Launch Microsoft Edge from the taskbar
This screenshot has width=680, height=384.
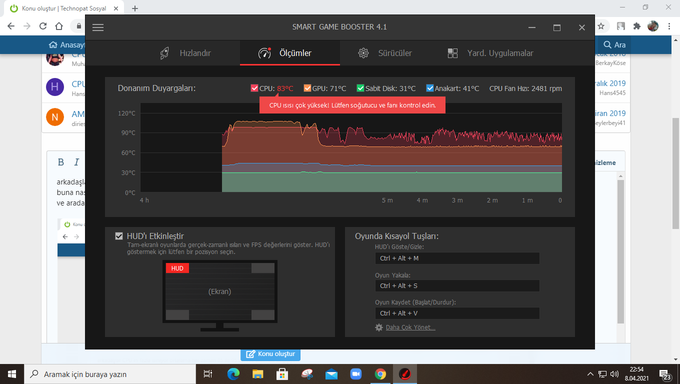point(233,374)
